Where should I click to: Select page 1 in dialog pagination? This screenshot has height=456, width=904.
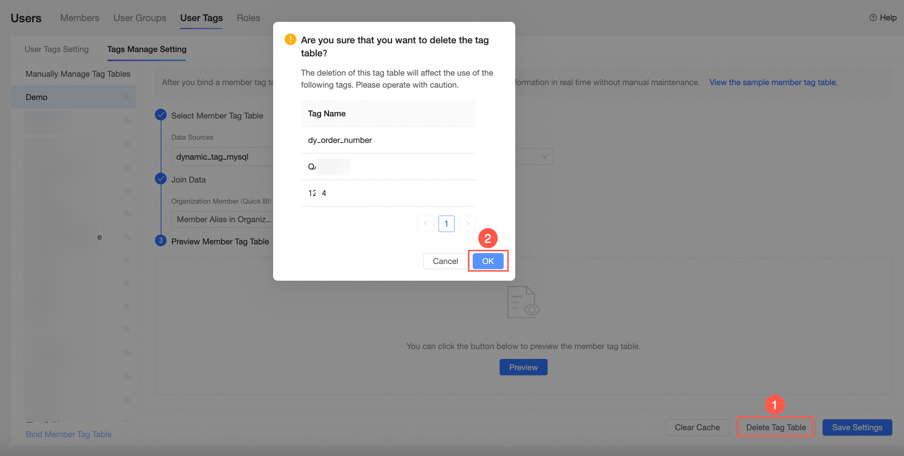[x=446, y=224]
